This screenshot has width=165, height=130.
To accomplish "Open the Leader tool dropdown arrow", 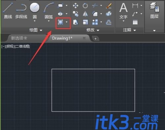I will (141, 14).
